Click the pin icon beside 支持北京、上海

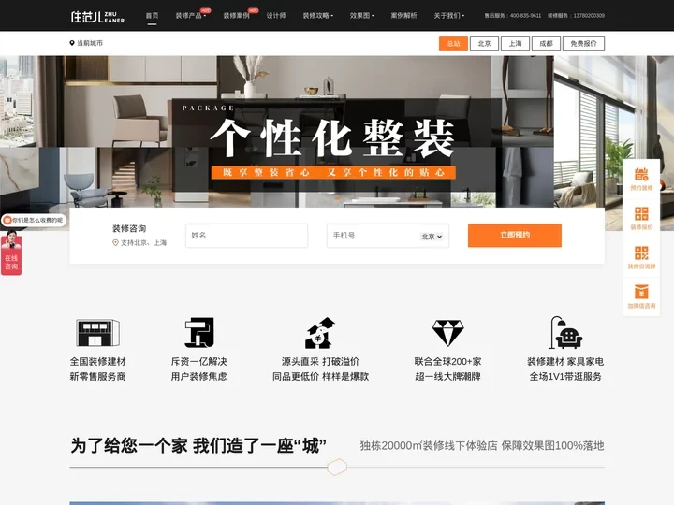[x=115, y=242]
